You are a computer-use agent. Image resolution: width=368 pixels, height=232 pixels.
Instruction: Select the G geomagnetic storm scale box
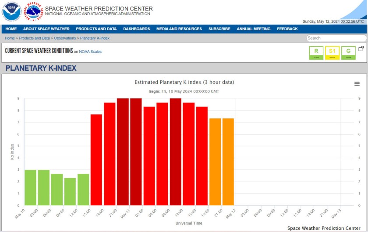click(x=348, y=52)
